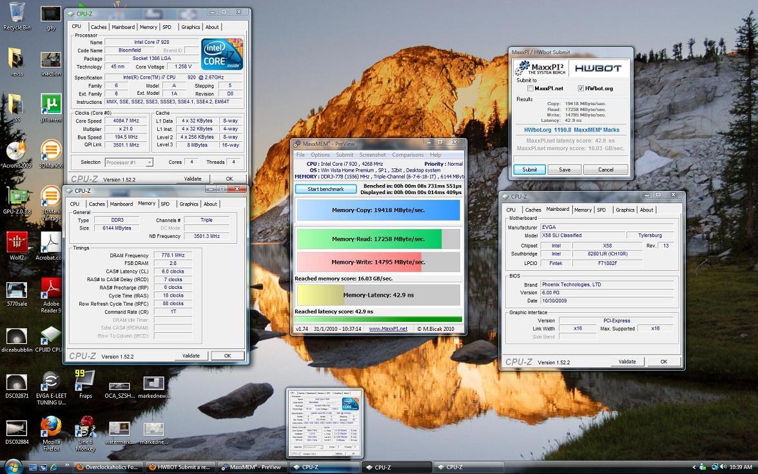758x474 pixels.
Task: Open the Acrobat.com desktop shortcut
Action: point(48,246)
